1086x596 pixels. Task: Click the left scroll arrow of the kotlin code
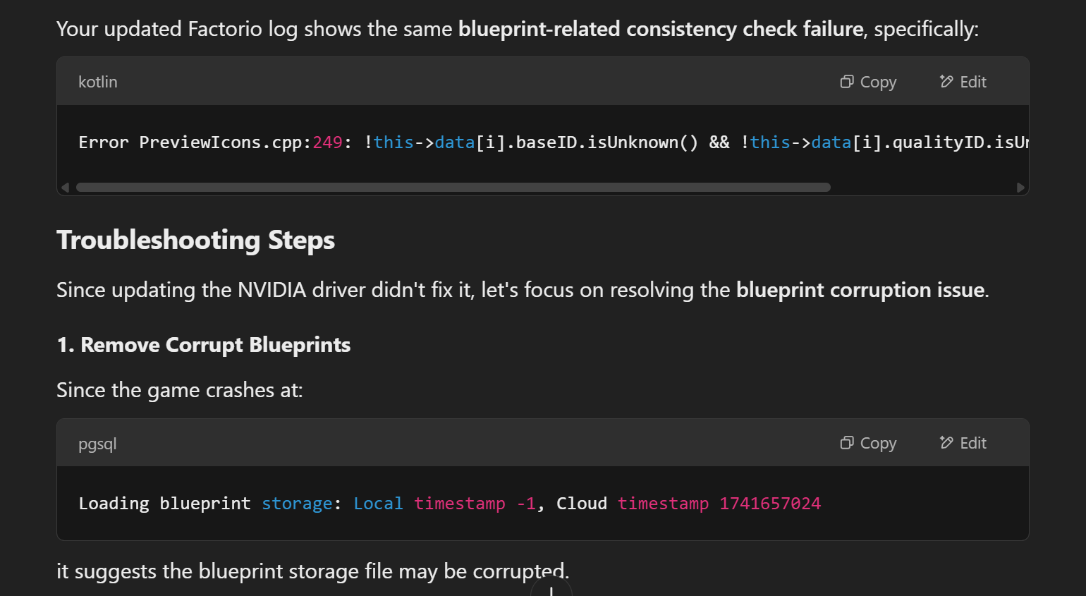point(66,188)
